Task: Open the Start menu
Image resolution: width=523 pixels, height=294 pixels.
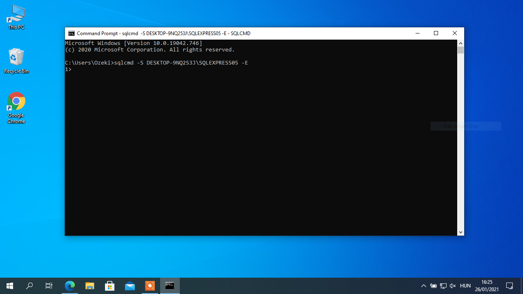Action: tap(10, 285)
